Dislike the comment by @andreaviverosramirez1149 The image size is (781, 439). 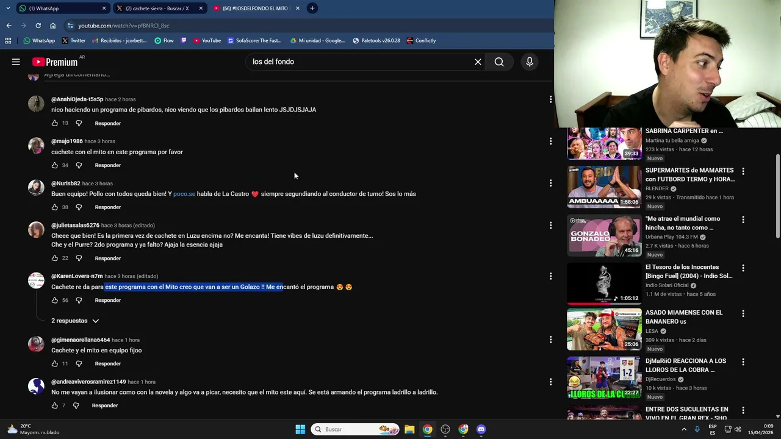(76, 405)
